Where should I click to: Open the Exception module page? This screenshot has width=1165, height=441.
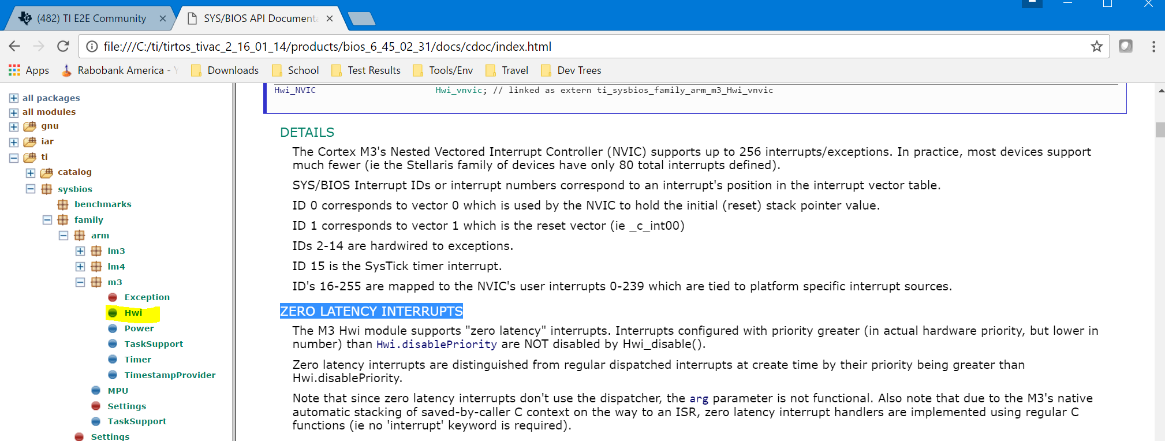click(x=147, y=297)
